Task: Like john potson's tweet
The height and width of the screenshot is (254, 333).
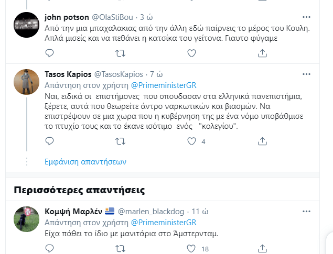Action: [192, 52]
